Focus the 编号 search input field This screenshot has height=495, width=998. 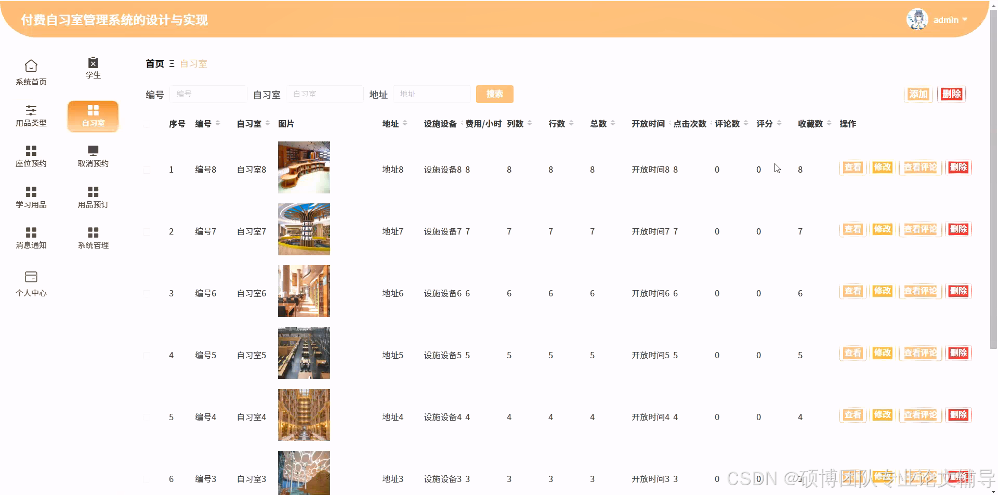click(208, 94)
